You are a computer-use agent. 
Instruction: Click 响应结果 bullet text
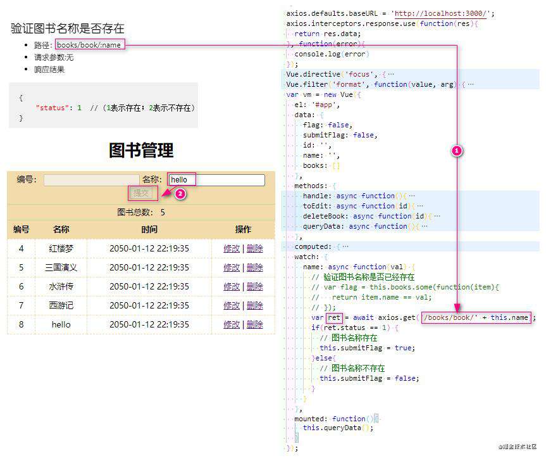(x=49, y=69)
